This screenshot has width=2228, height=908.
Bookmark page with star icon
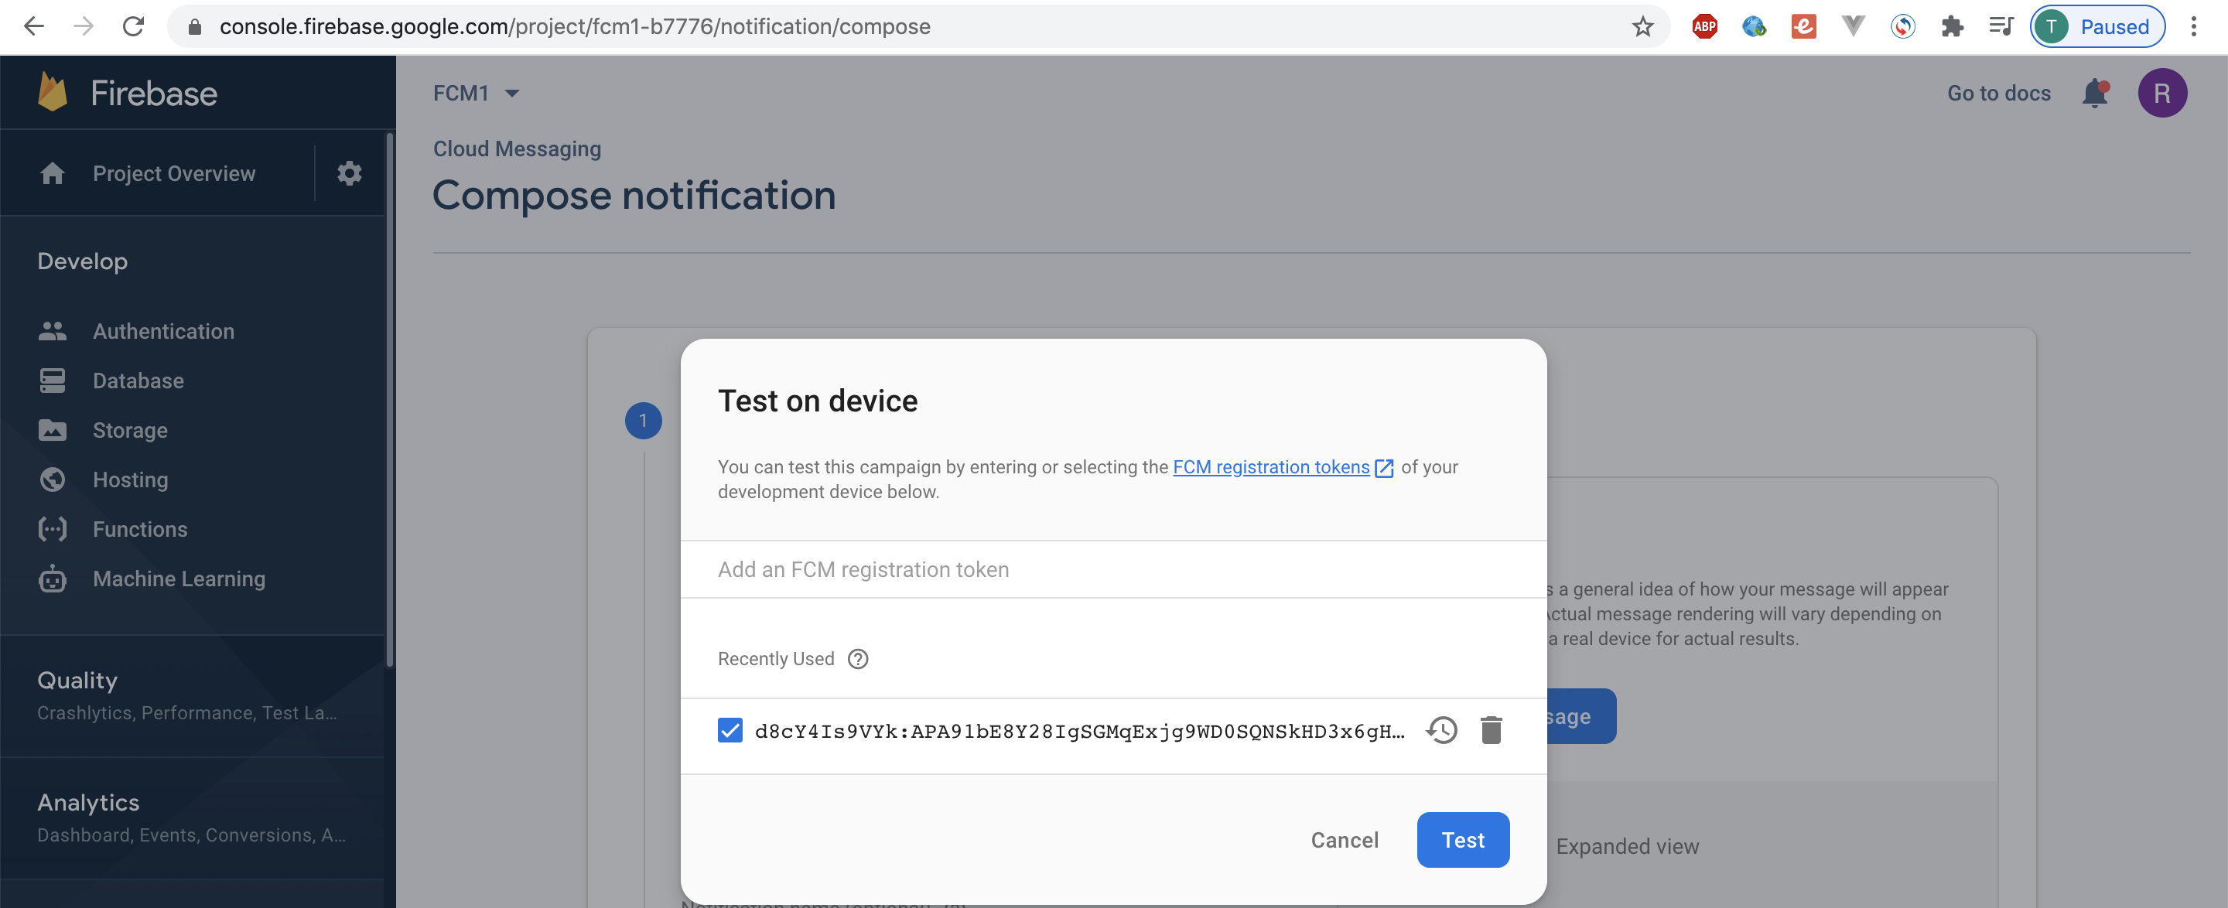(x=1642, y=27)
